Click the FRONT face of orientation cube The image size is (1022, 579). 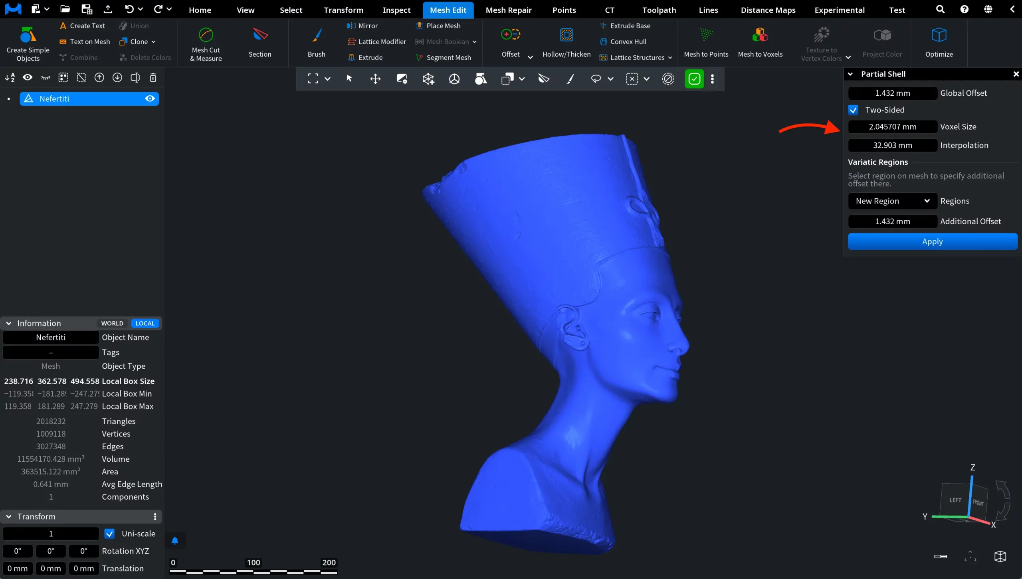pos(978,502)
